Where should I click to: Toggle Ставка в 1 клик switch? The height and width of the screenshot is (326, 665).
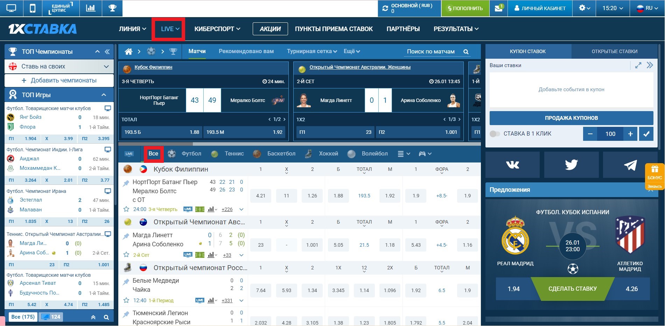pyautogui.click(x=495, y=134)
